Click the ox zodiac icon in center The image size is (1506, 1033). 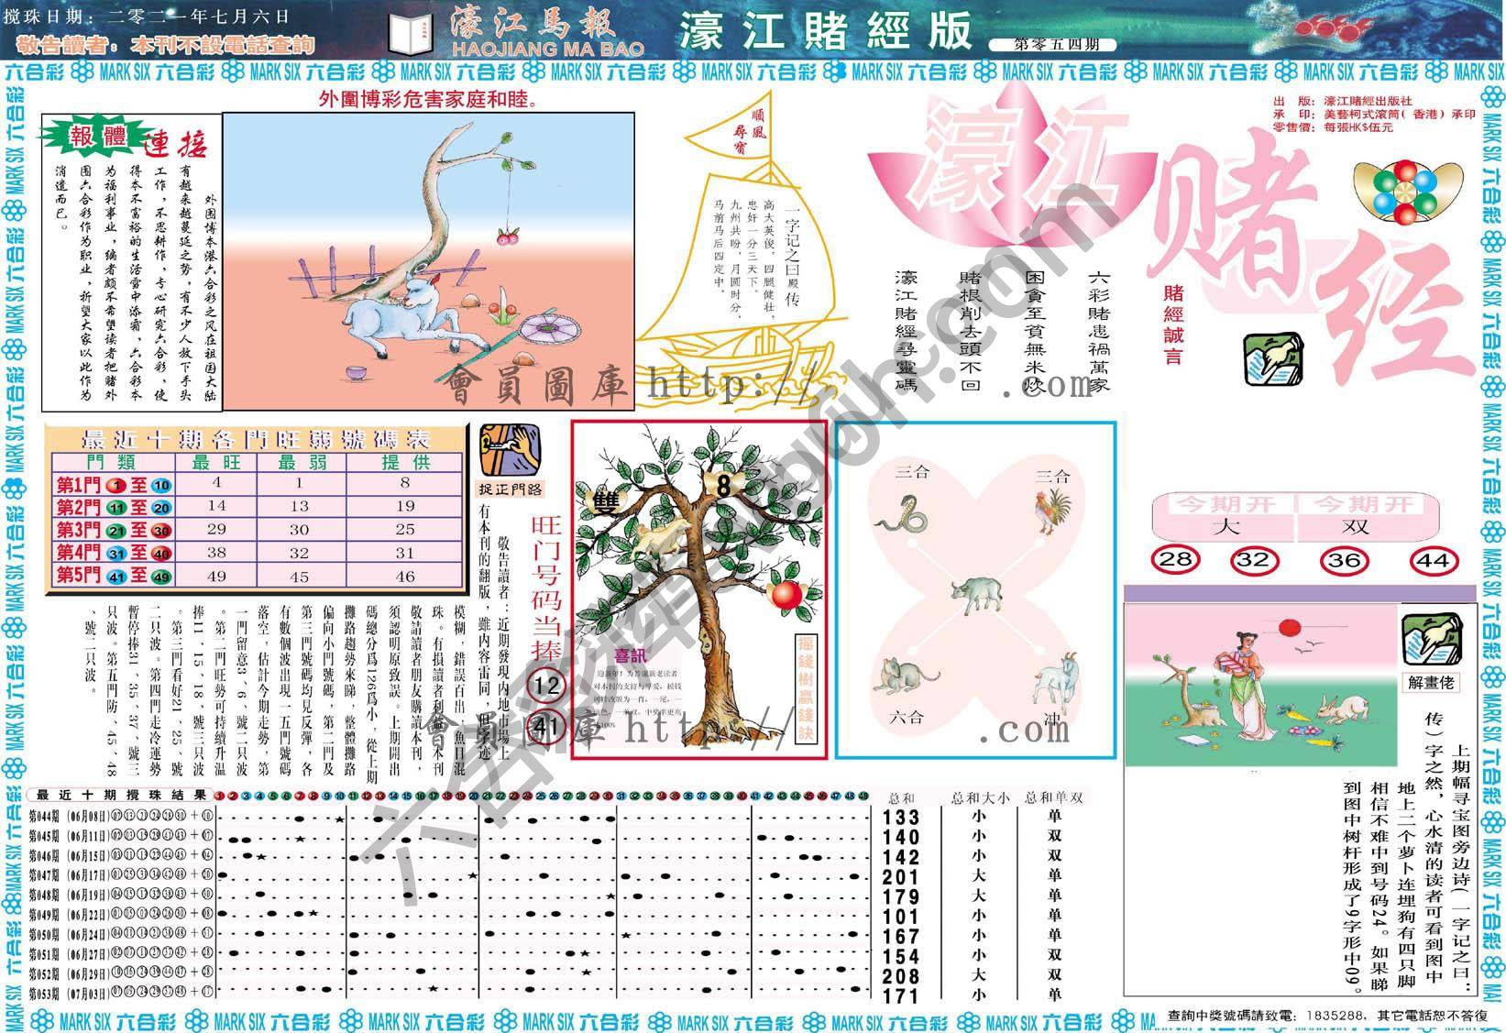pyautogui.click(x=980, y=593)
